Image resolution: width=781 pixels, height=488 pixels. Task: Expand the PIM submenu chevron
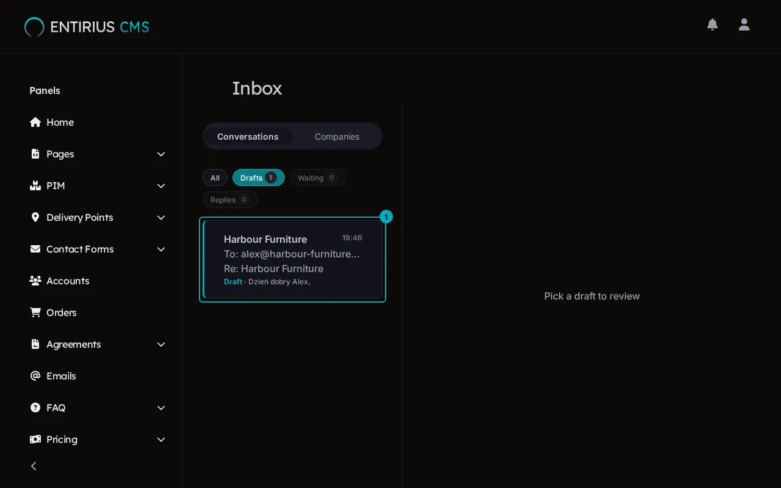click(161, 185)
